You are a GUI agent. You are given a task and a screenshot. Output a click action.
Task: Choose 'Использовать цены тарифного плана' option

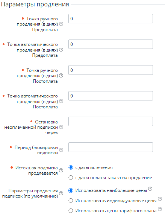[x=71, y=211]
